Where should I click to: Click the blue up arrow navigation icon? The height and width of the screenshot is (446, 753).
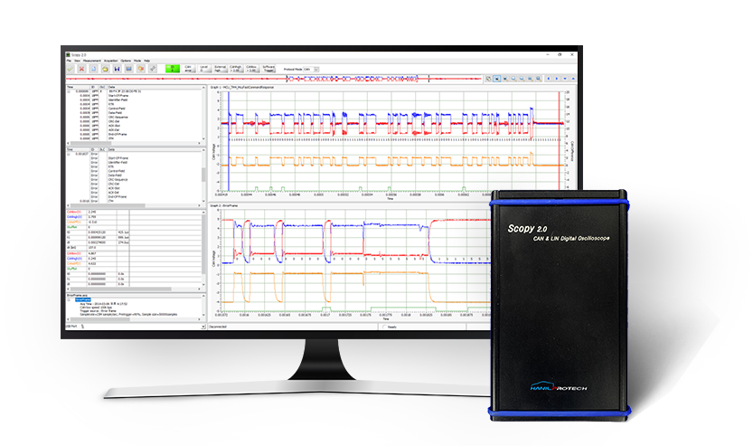click(573, 79)
